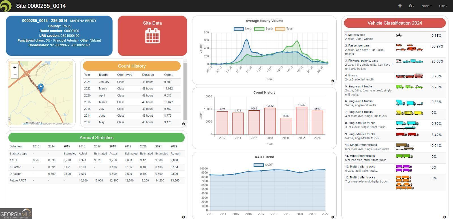Click the Count History table scrollbar
The width and height of the screenshot is (453, 219).
185,91
